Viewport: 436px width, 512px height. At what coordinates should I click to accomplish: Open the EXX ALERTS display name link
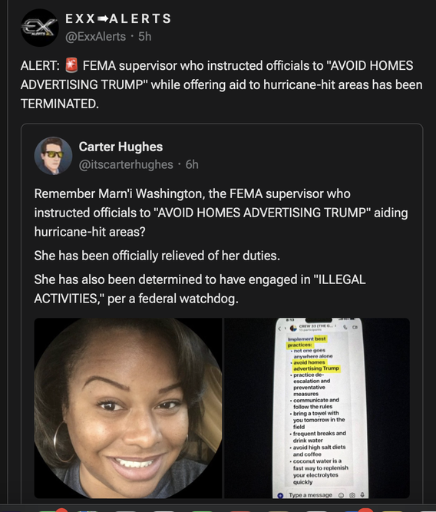pos(118,18)
